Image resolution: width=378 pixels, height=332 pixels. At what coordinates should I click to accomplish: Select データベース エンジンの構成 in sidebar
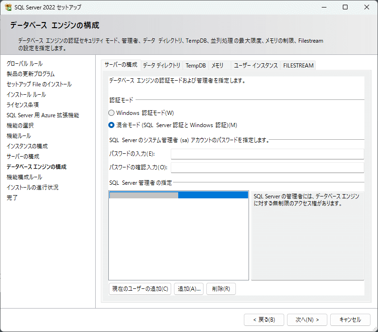(x=37, y=167)
